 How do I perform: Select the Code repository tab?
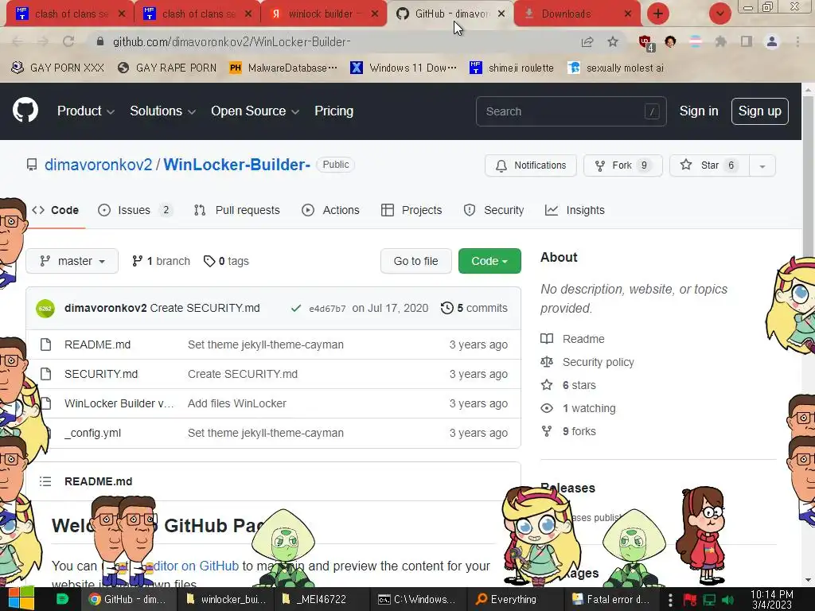pyautogui.click(x=55, y=210)
